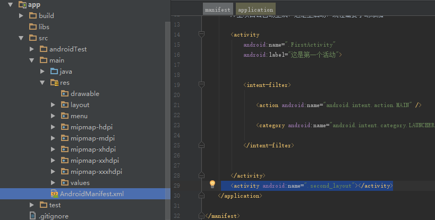435x220 pixels.
Task: Select the .gitignore file icon
Action: click(33, 216)
